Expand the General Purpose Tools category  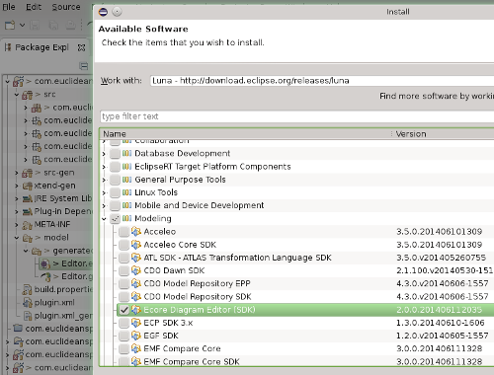tap(104, 180)
